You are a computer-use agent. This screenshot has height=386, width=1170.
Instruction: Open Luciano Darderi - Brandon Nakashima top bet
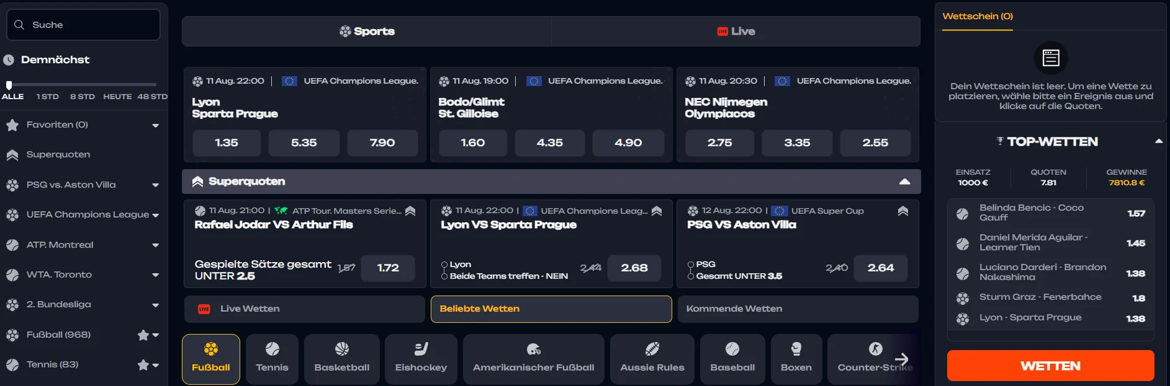1050,273
